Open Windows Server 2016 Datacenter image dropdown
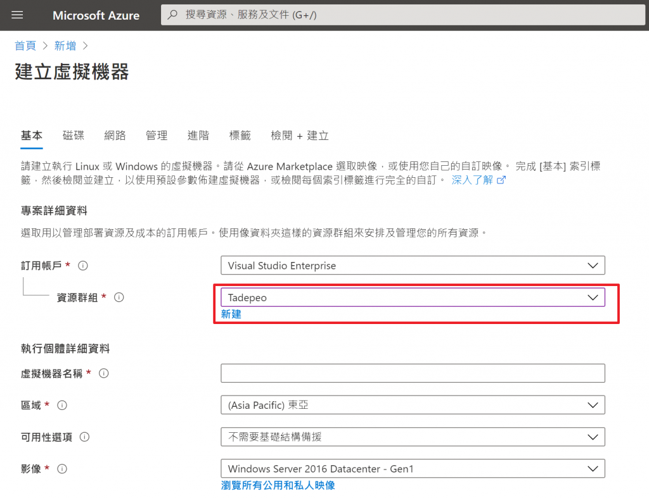 click(413, 469)
